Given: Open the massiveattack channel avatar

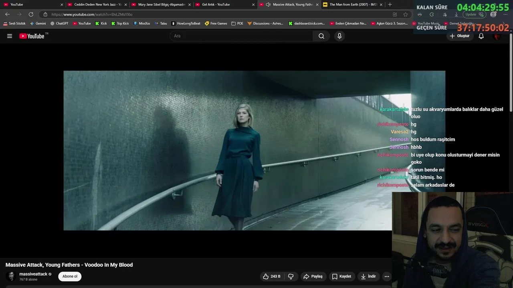Looking at the screenshot, I should [x=11, y=276].
